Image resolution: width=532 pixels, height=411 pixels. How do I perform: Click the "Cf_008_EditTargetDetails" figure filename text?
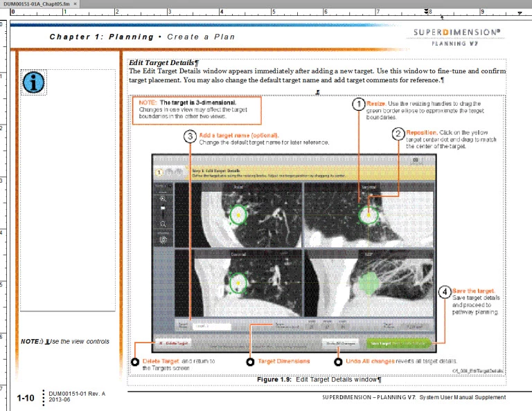click(x=478, y=371)
